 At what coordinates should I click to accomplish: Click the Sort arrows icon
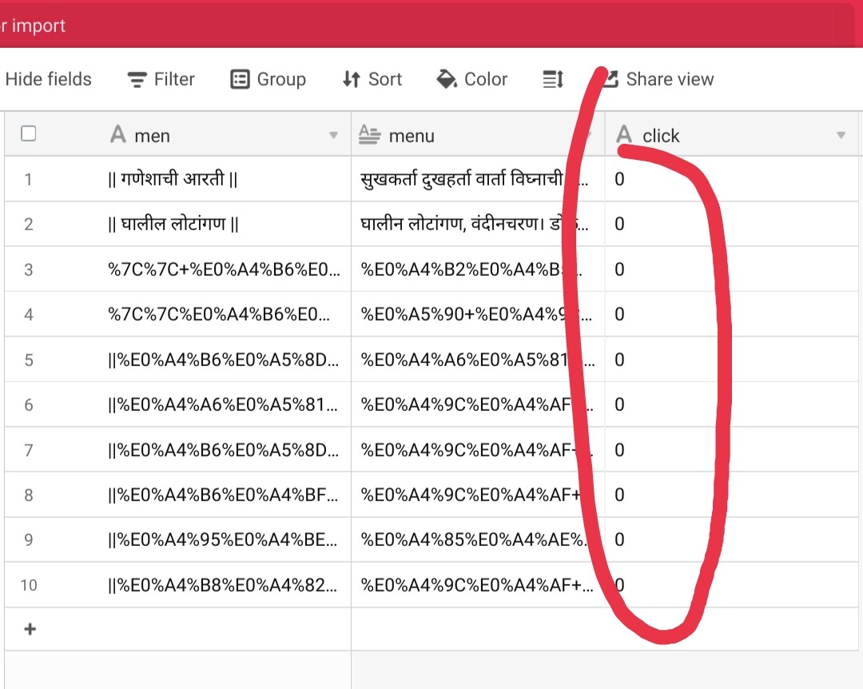(351, 79)
